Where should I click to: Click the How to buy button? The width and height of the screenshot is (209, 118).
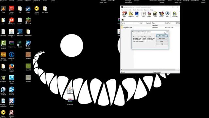[x=162, y=39]
